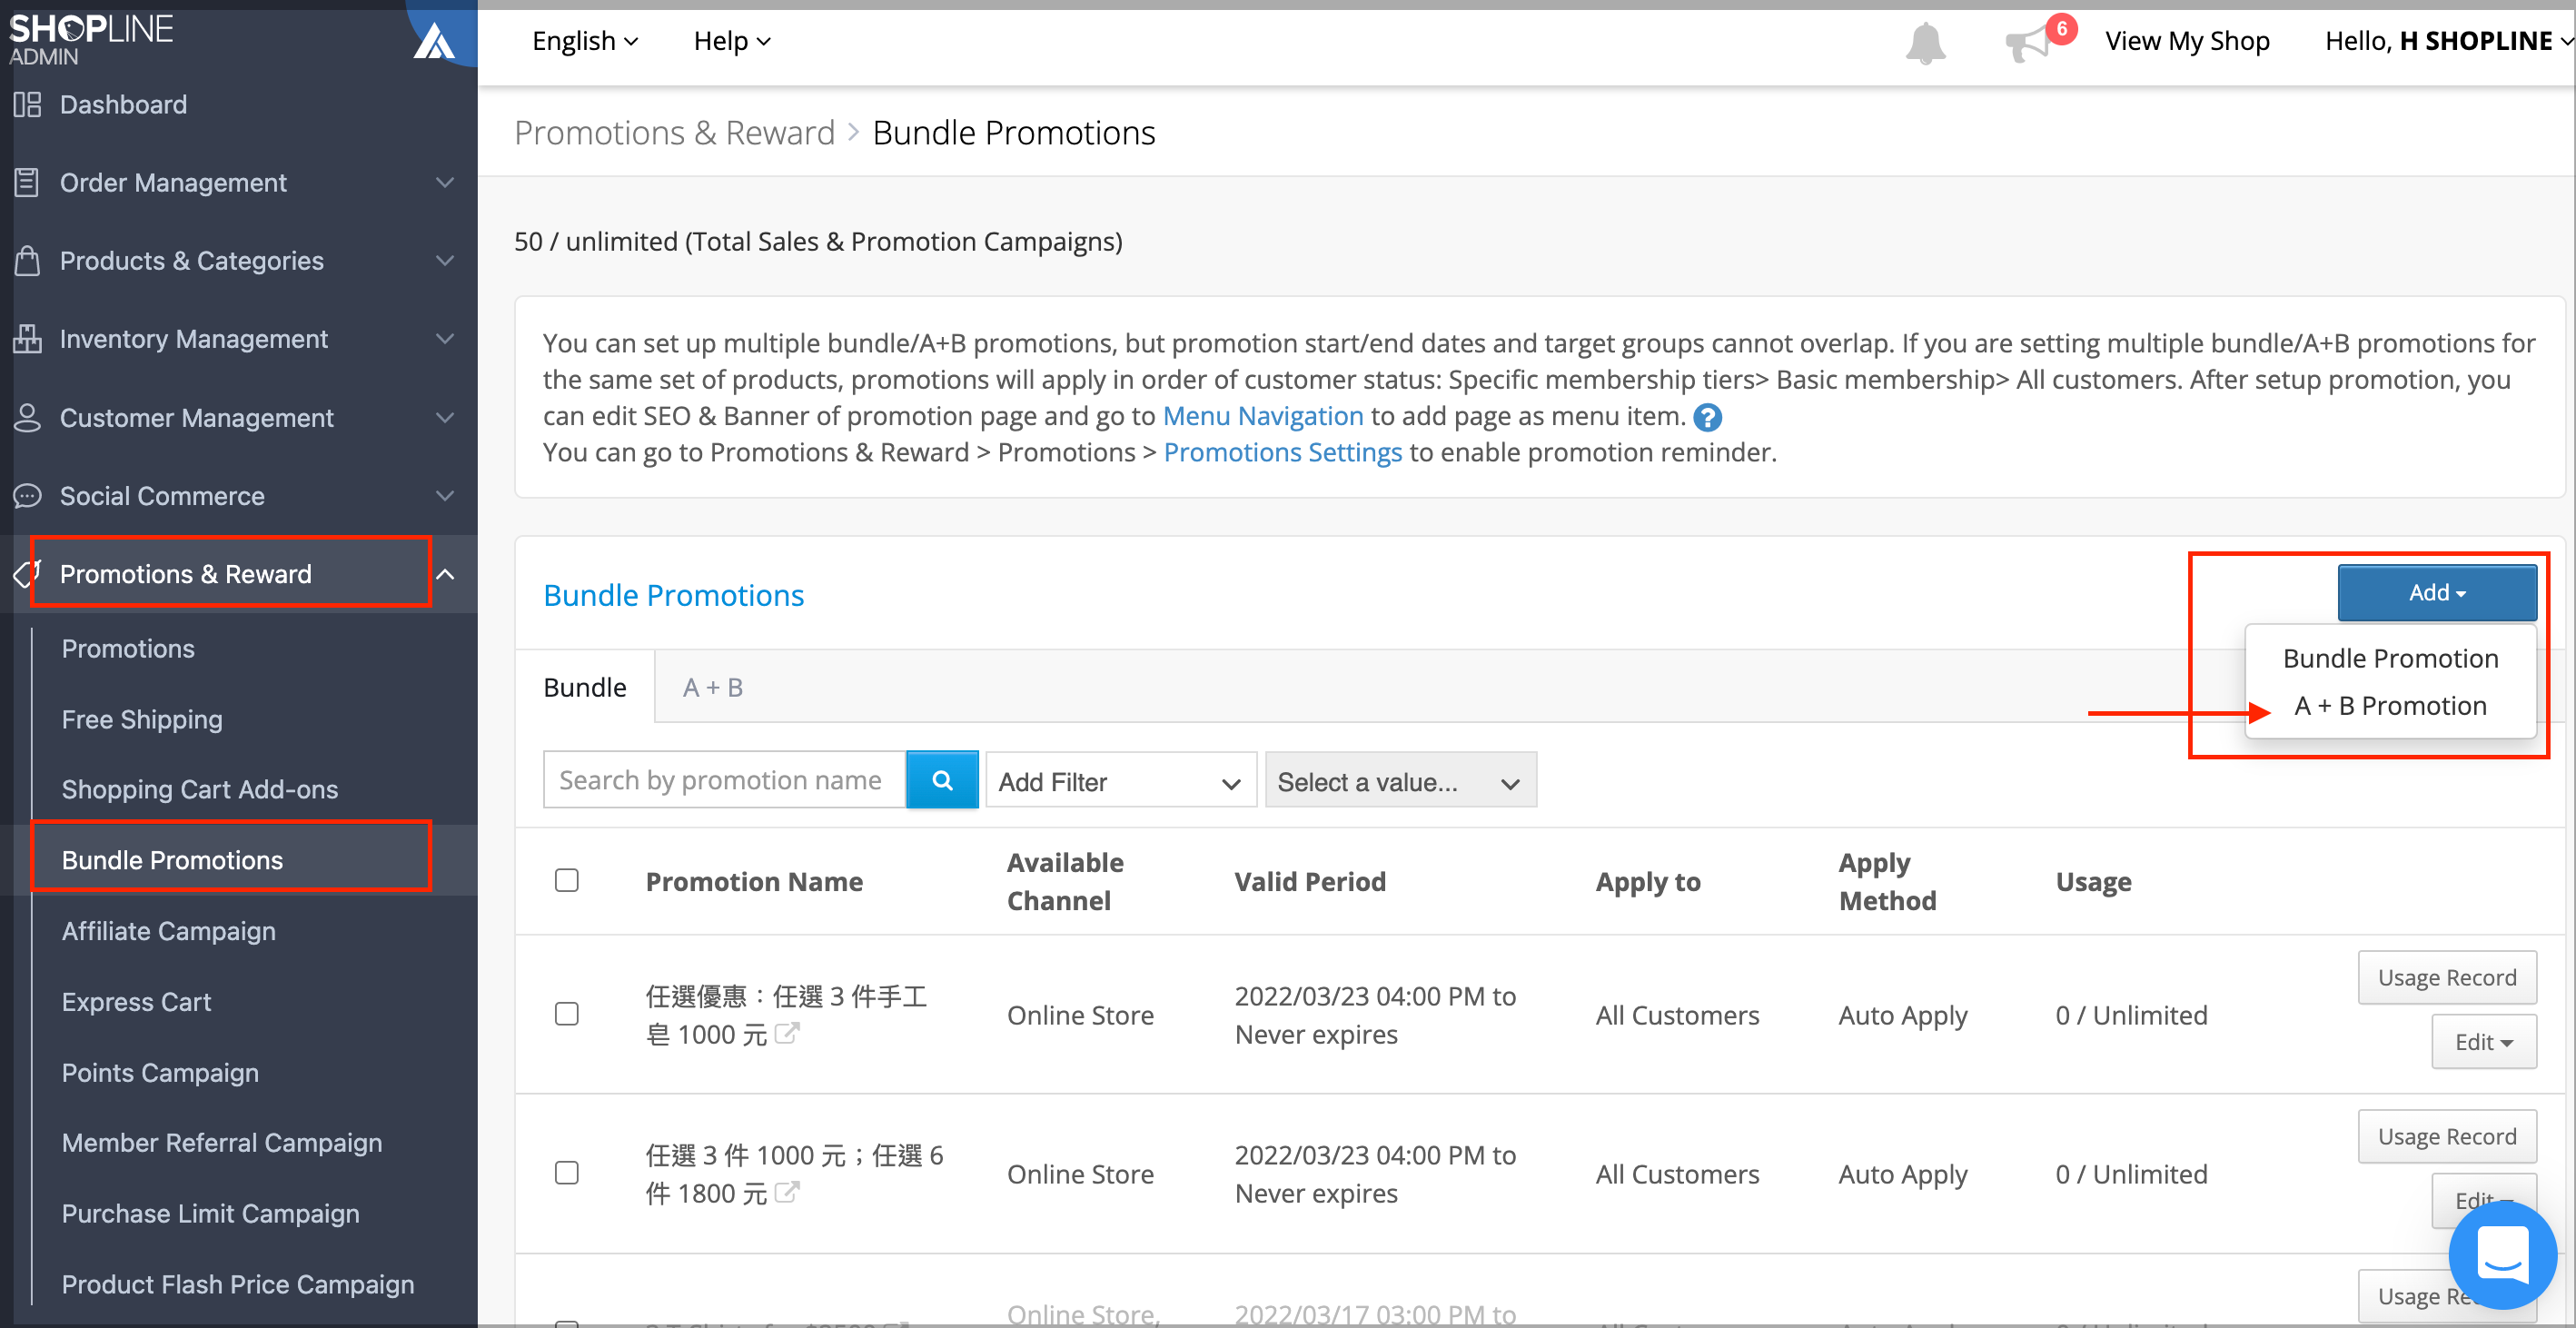
Task: Expand Order Management menu
Action: 445,182
